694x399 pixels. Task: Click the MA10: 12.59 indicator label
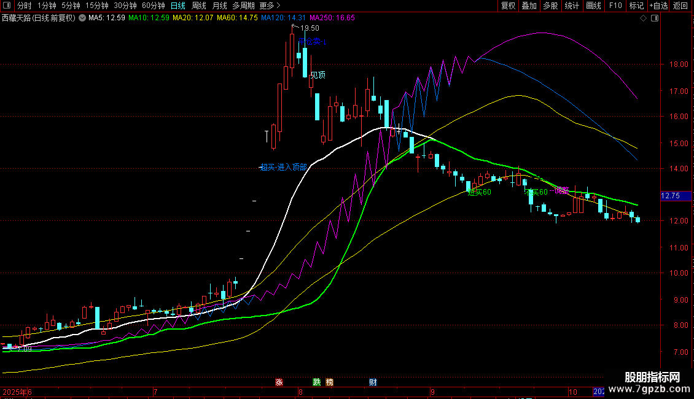[149, 18]
